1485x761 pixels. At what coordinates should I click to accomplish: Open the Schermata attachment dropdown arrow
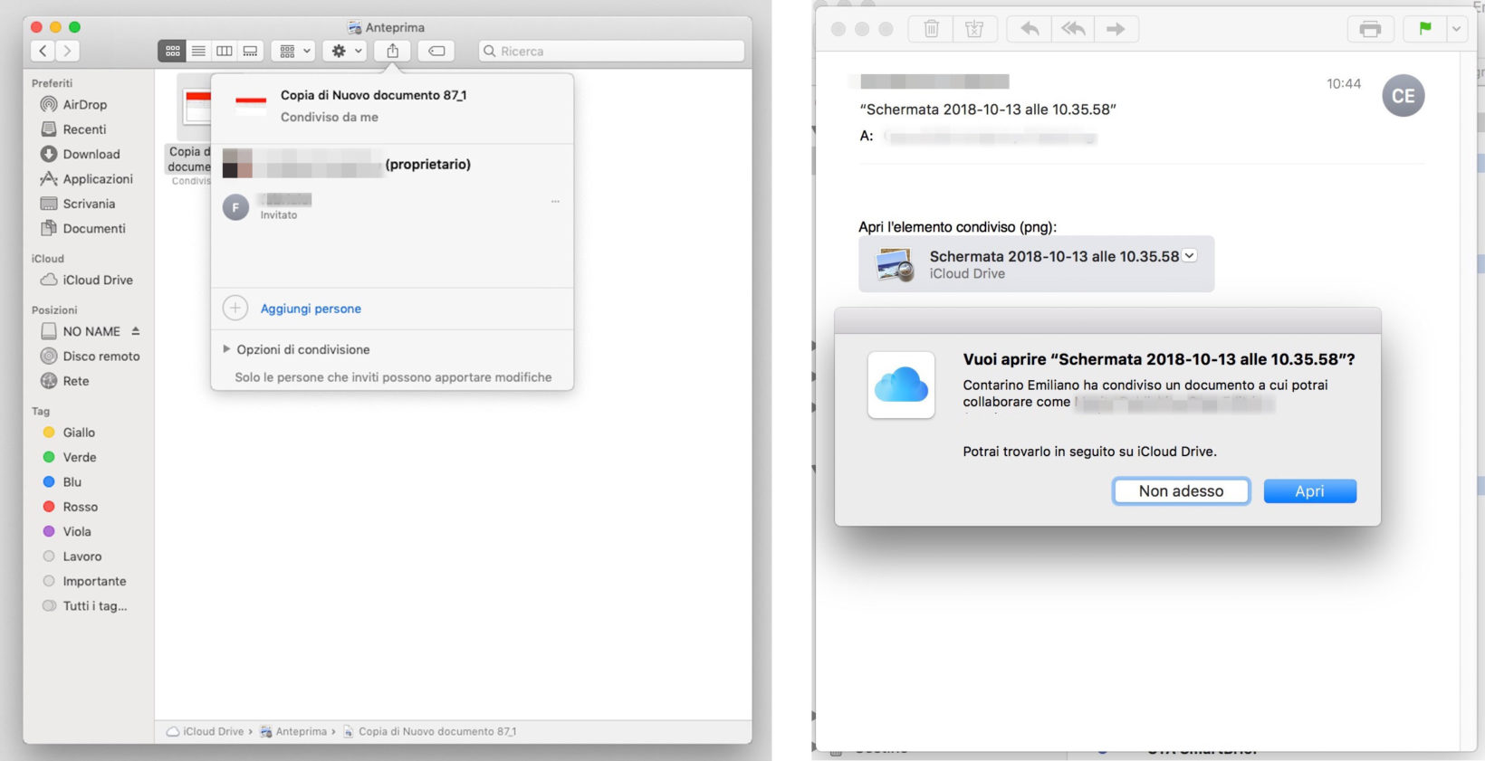point(1189,255)
